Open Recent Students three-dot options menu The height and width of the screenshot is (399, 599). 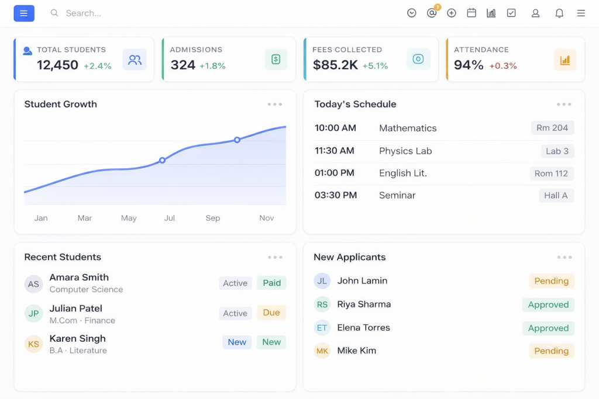(x=275, y=258)
